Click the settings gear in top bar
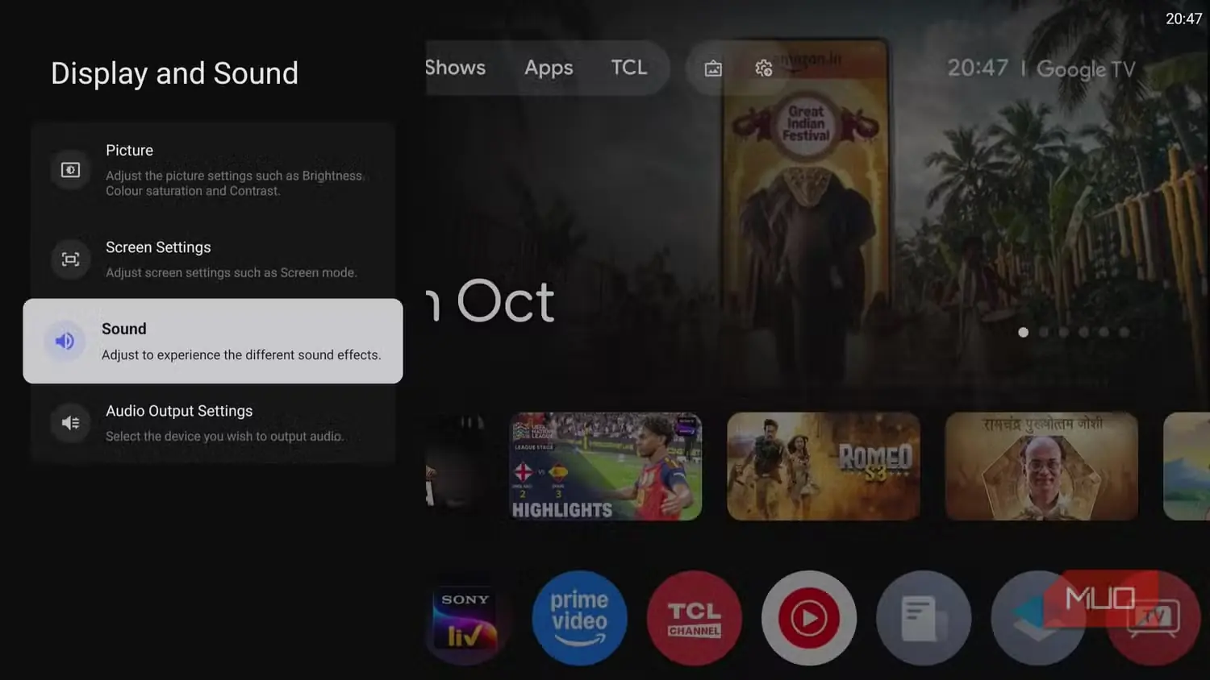The height and width of the screenshot is (680, 1210). coord(763,68)
